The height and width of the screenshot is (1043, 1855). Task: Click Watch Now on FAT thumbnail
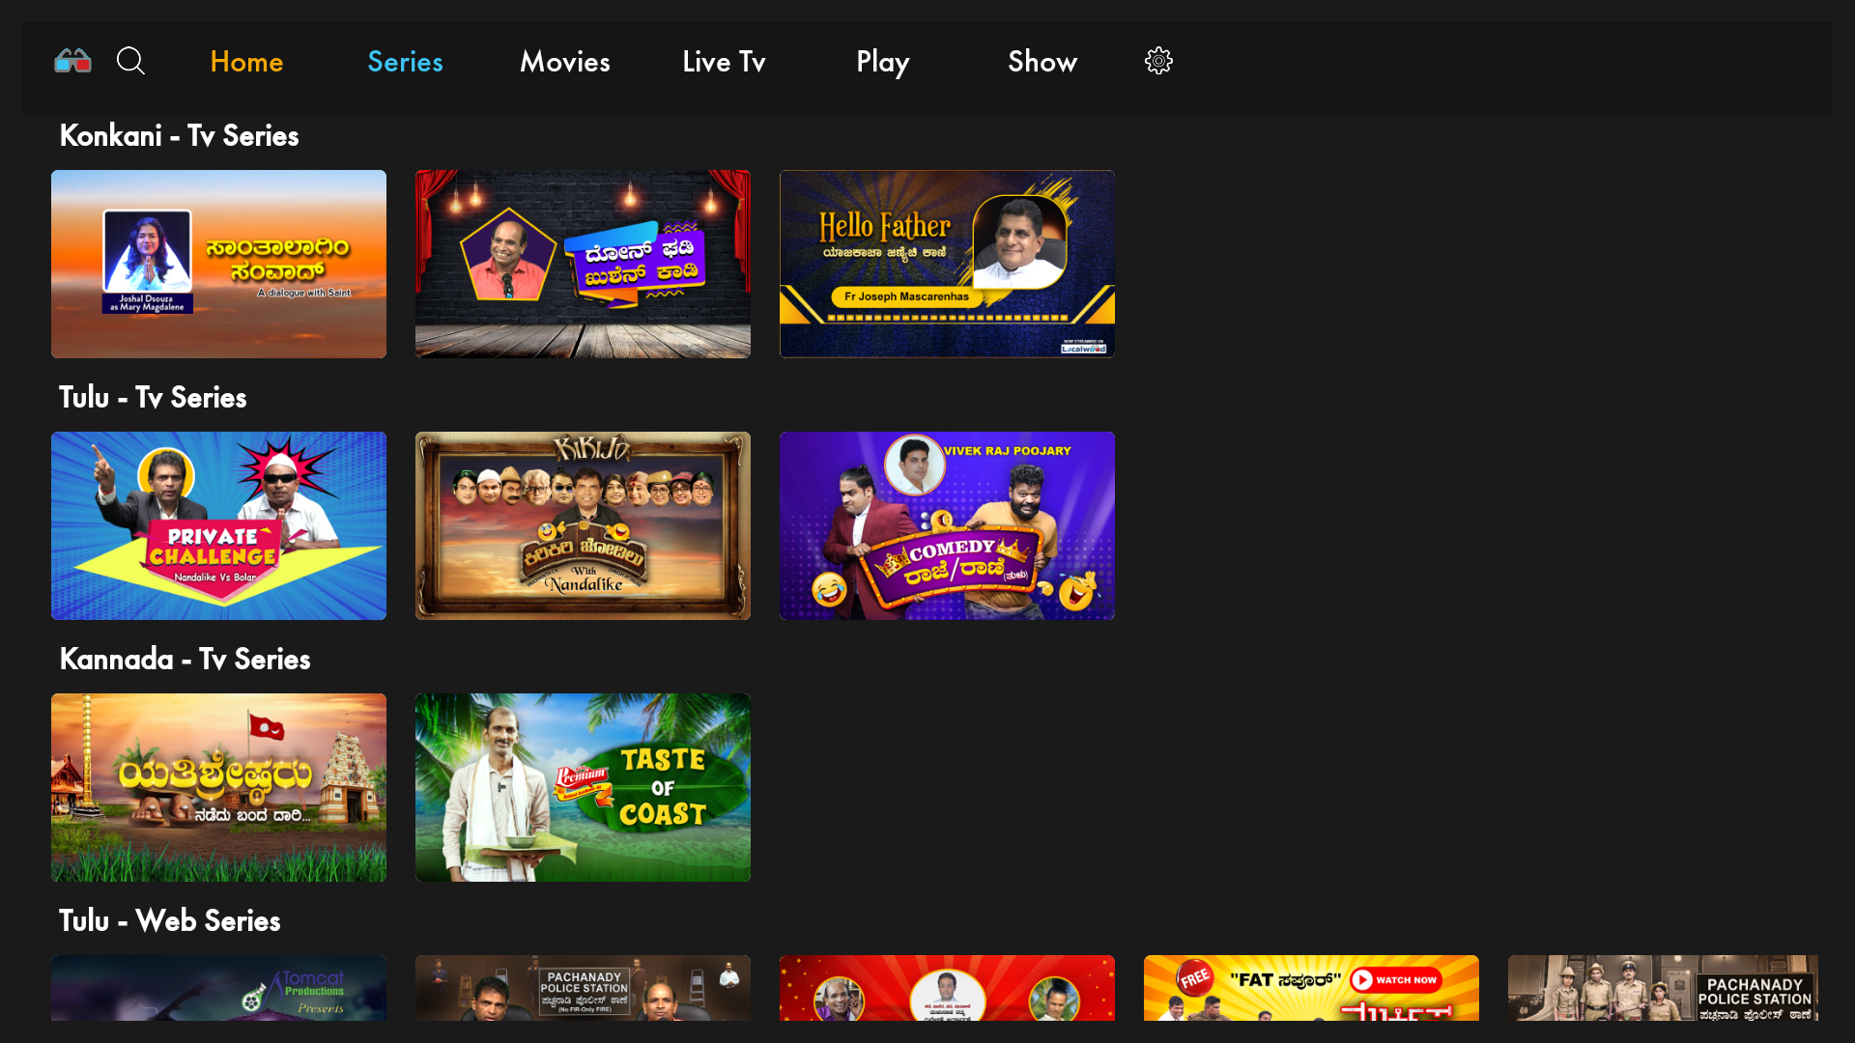pos(1395,979)
